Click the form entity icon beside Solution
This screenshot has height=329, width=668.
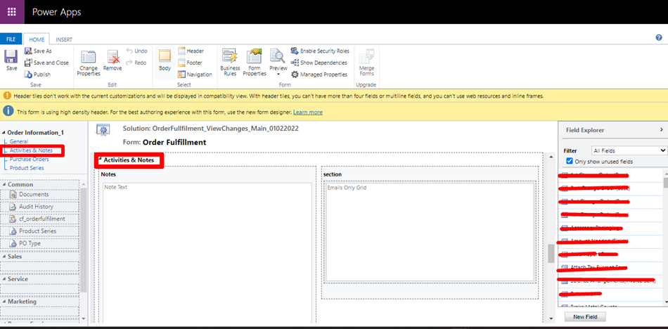pos(103,130)
